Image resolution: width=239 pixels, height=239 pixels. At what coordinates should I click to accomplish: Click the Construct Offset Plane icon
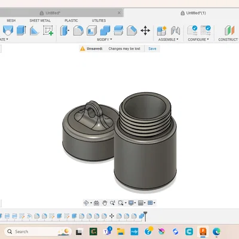pyautogui.click(x=229, y=30)
